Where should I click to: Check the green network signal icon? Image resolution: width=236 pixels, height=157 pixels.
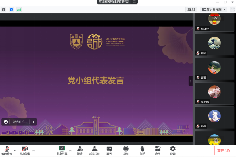tap(19, 9)
